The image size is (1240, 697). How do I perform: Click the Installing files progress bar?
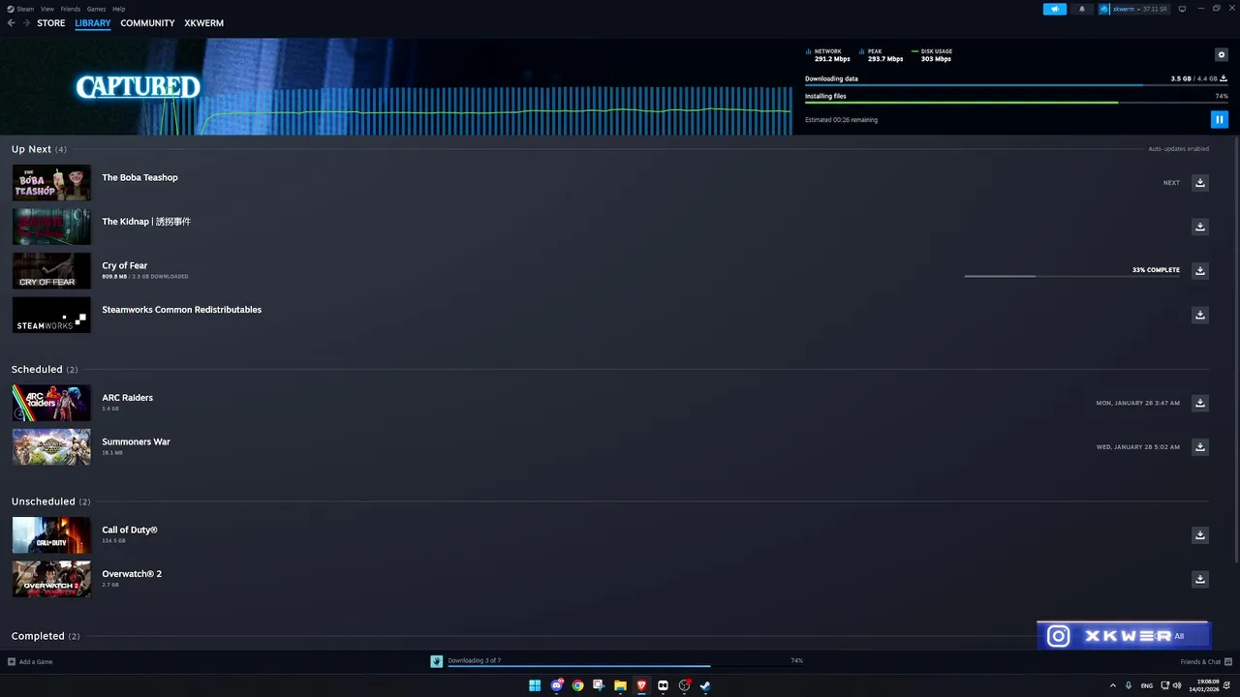pyautogui.click(x=1016, y=103)
